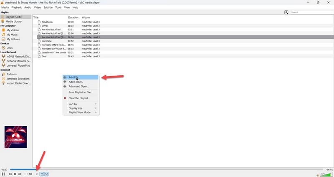Skip to the next track

(x=19, y=174)
